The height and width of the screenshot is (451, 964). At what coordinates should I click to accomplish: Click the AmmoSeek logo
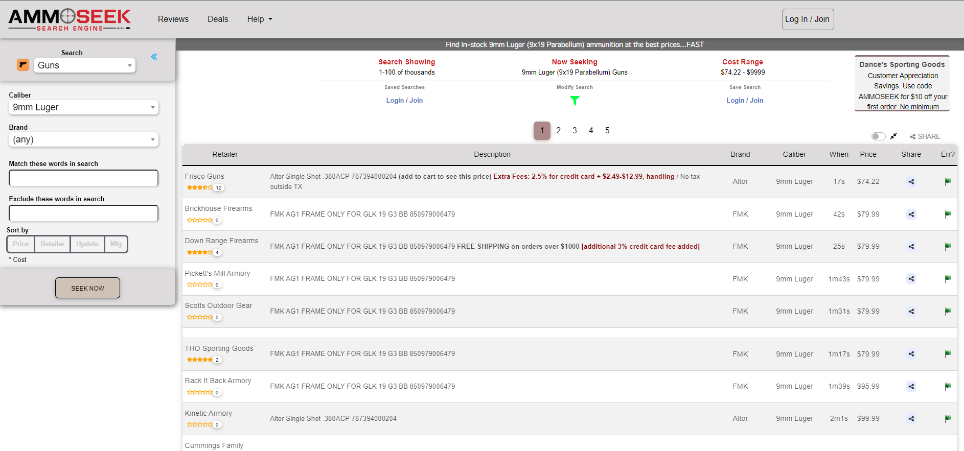point(70,19)
